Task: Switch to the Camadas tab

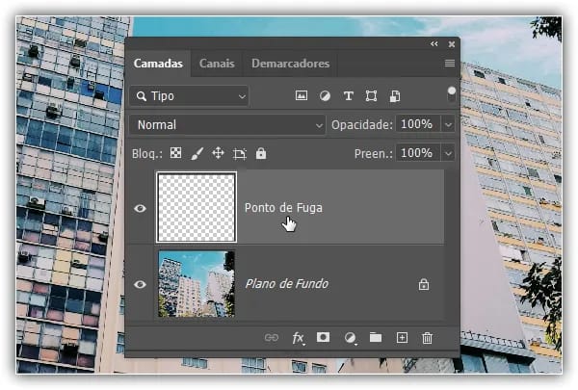Action: pyautogui.click(x=158, y=64)
